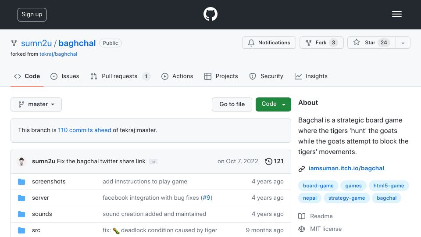This screenshot has height=237, width=421.
Task: Click the server folder icon
Action: (x=21, y=198)
